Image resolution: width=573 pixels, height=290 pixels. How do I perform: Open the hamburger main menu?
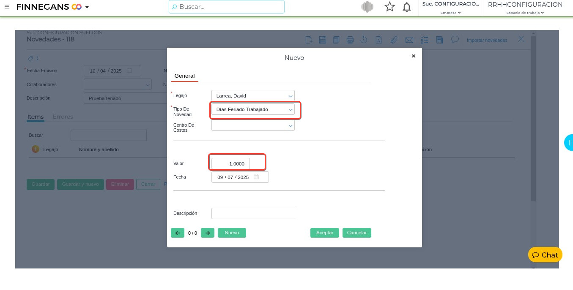click(x=7, y=7)
